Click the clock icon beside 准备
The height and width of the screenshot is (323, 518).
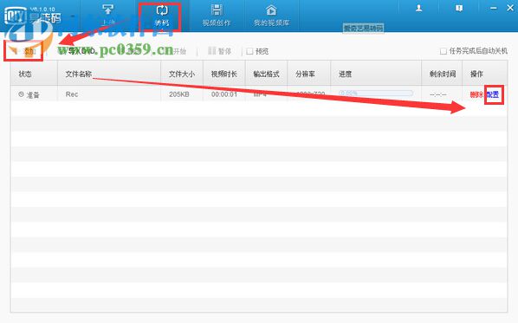(21, 94)
